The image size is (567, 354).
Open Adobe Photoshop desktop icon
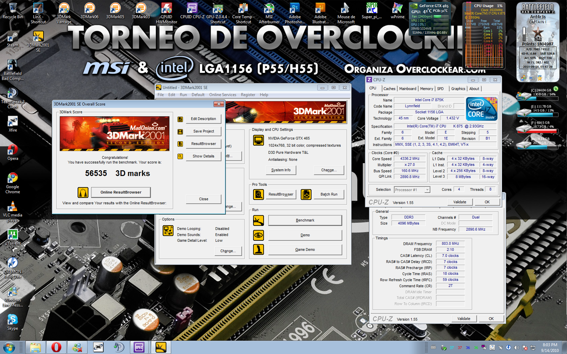(294, 13)
